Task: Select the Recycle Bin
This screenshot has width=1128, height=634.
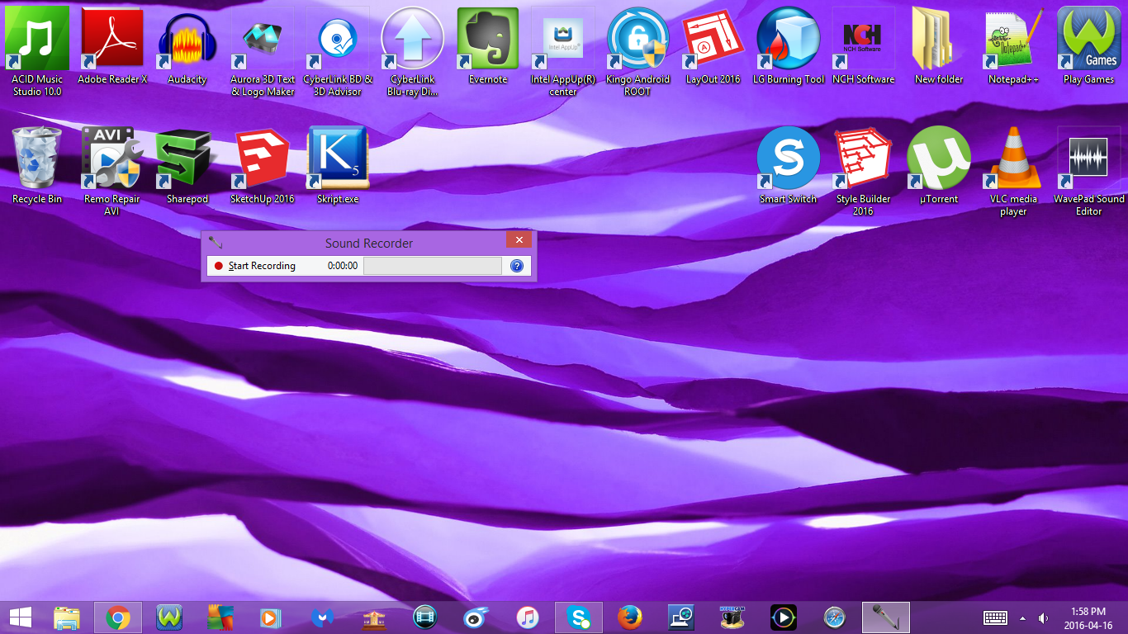Action: 37,166
